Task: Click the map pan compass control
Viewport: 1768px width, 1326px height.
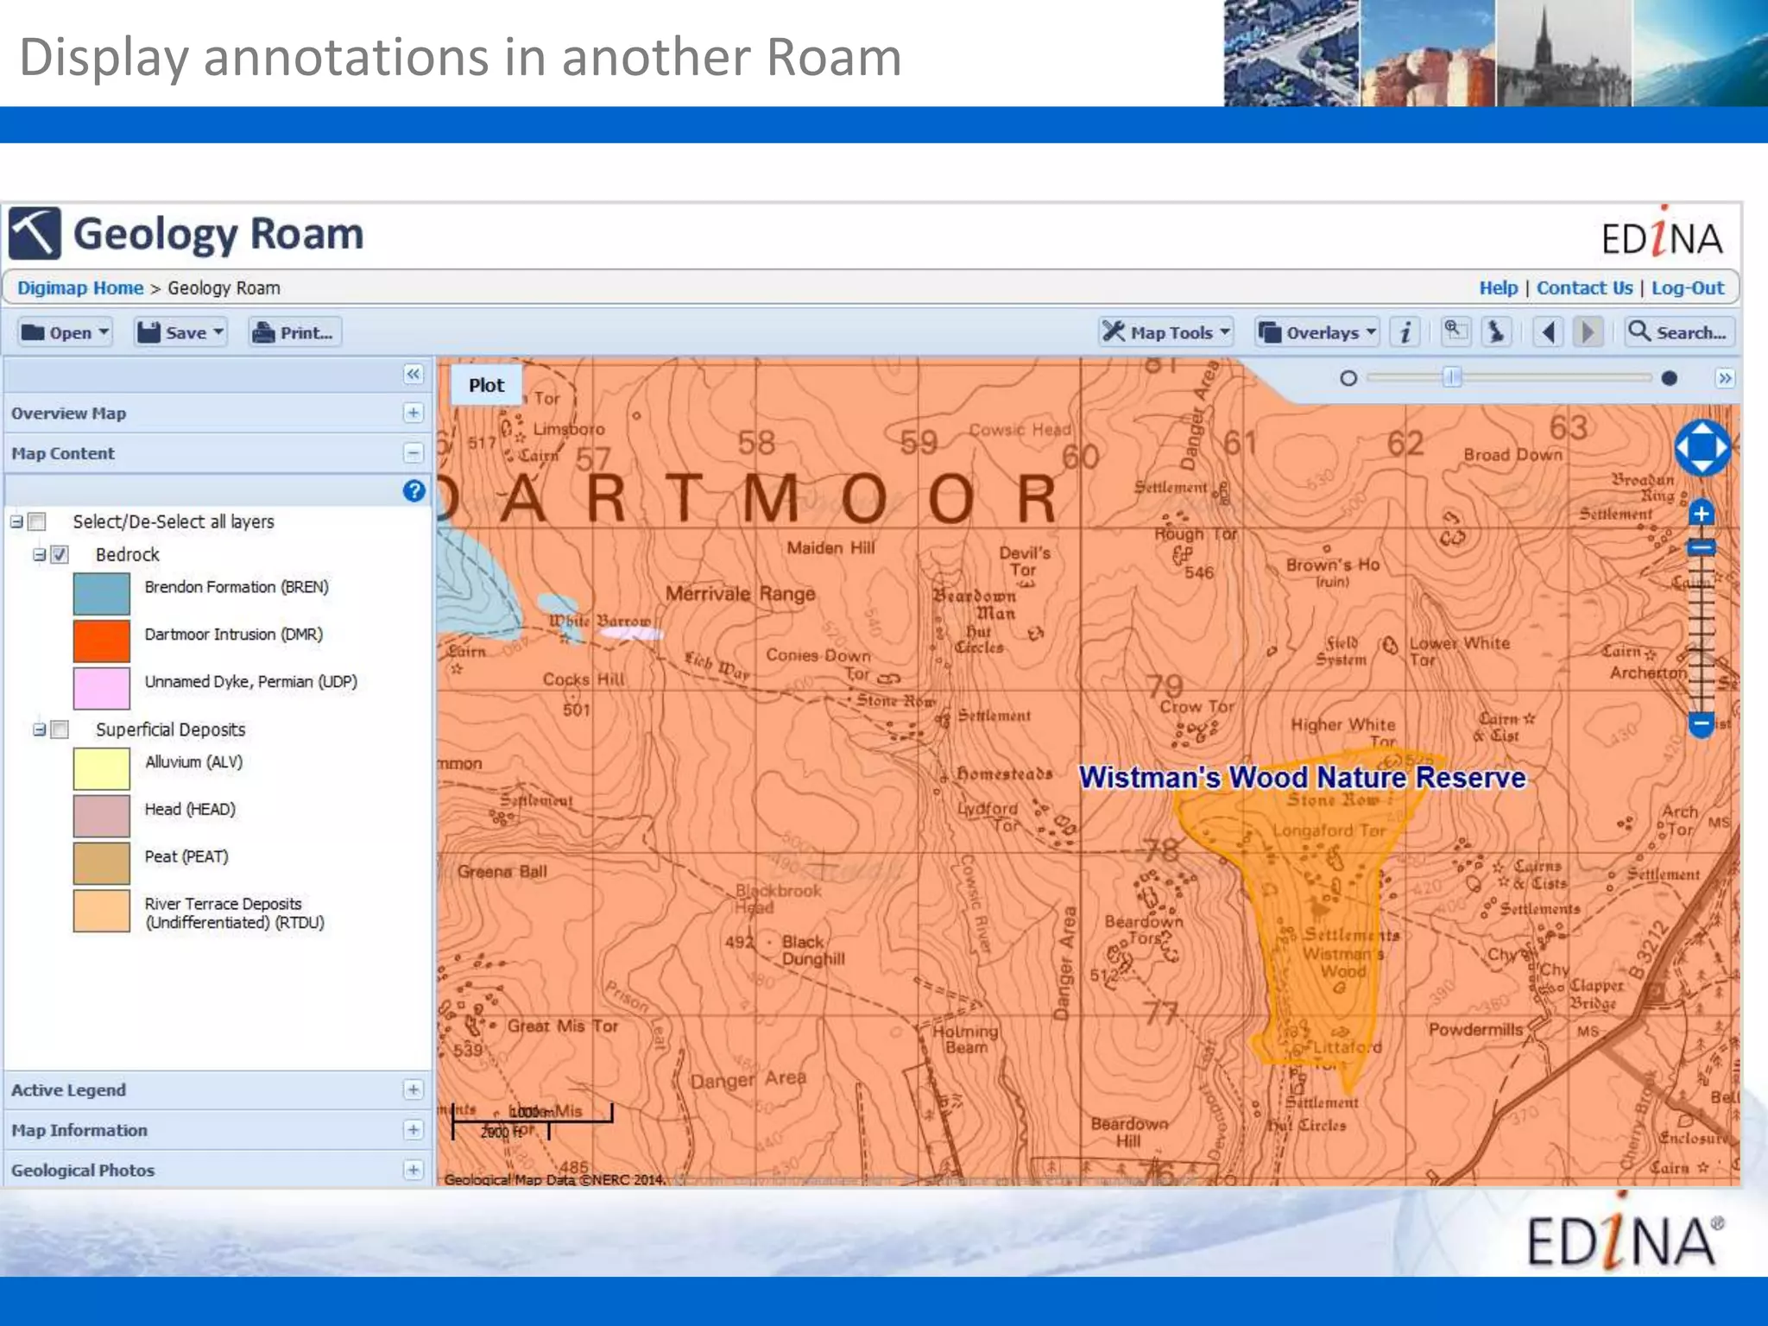Action: click(1702, 448)
